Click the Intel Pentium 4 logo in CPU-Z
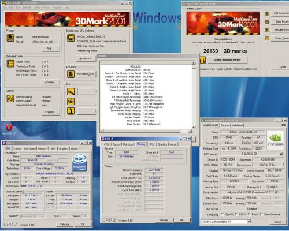 click(79, 162)
